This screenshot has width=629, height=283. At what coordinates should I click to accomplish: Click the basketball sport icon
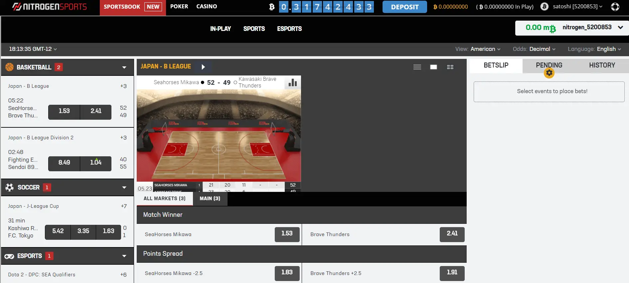tap(9, 67)
